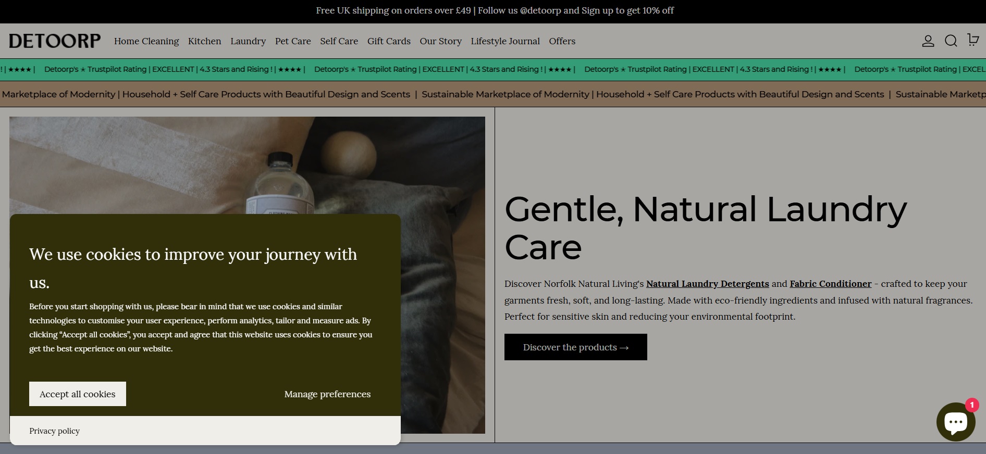The width and height of the screenshot is (986, 454).
Task: Select Offers in the navigation
Action: [x=562, y=41]
